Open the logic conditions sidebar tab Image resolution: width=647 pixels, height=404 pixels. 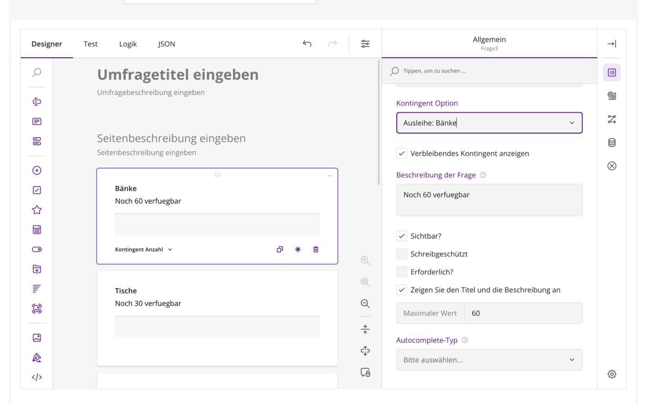coord(612,120)
